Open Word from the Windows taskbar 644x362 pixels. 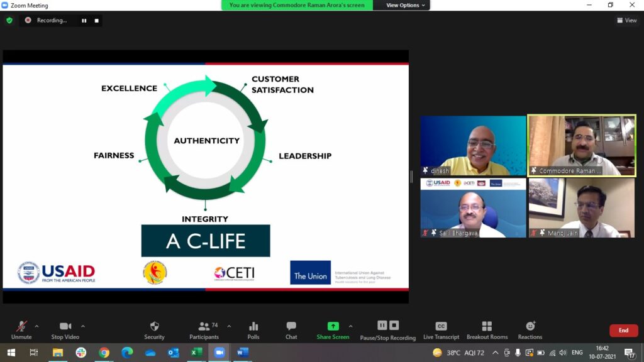pyautogui.click(x=243, y=353)
